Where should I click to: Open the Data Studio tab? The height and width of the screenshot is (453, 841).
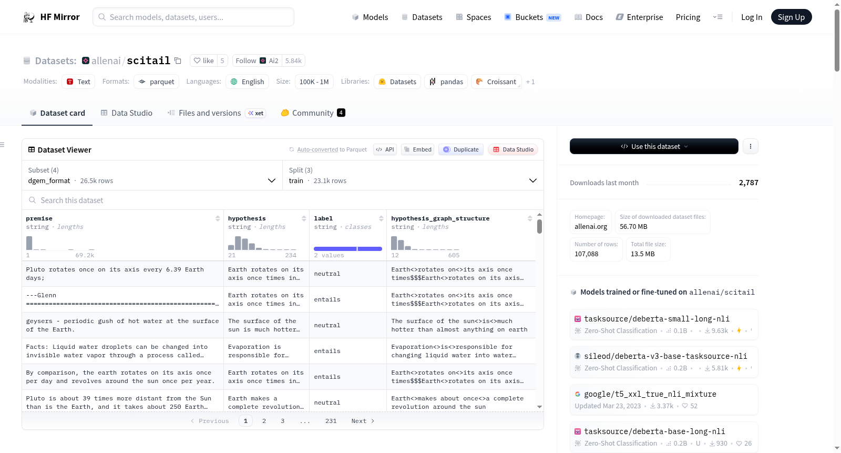pos(127,113)
